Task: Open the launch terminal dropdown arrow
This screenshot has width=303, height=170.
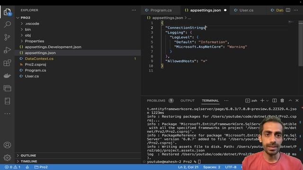Action: pos(267,101)
